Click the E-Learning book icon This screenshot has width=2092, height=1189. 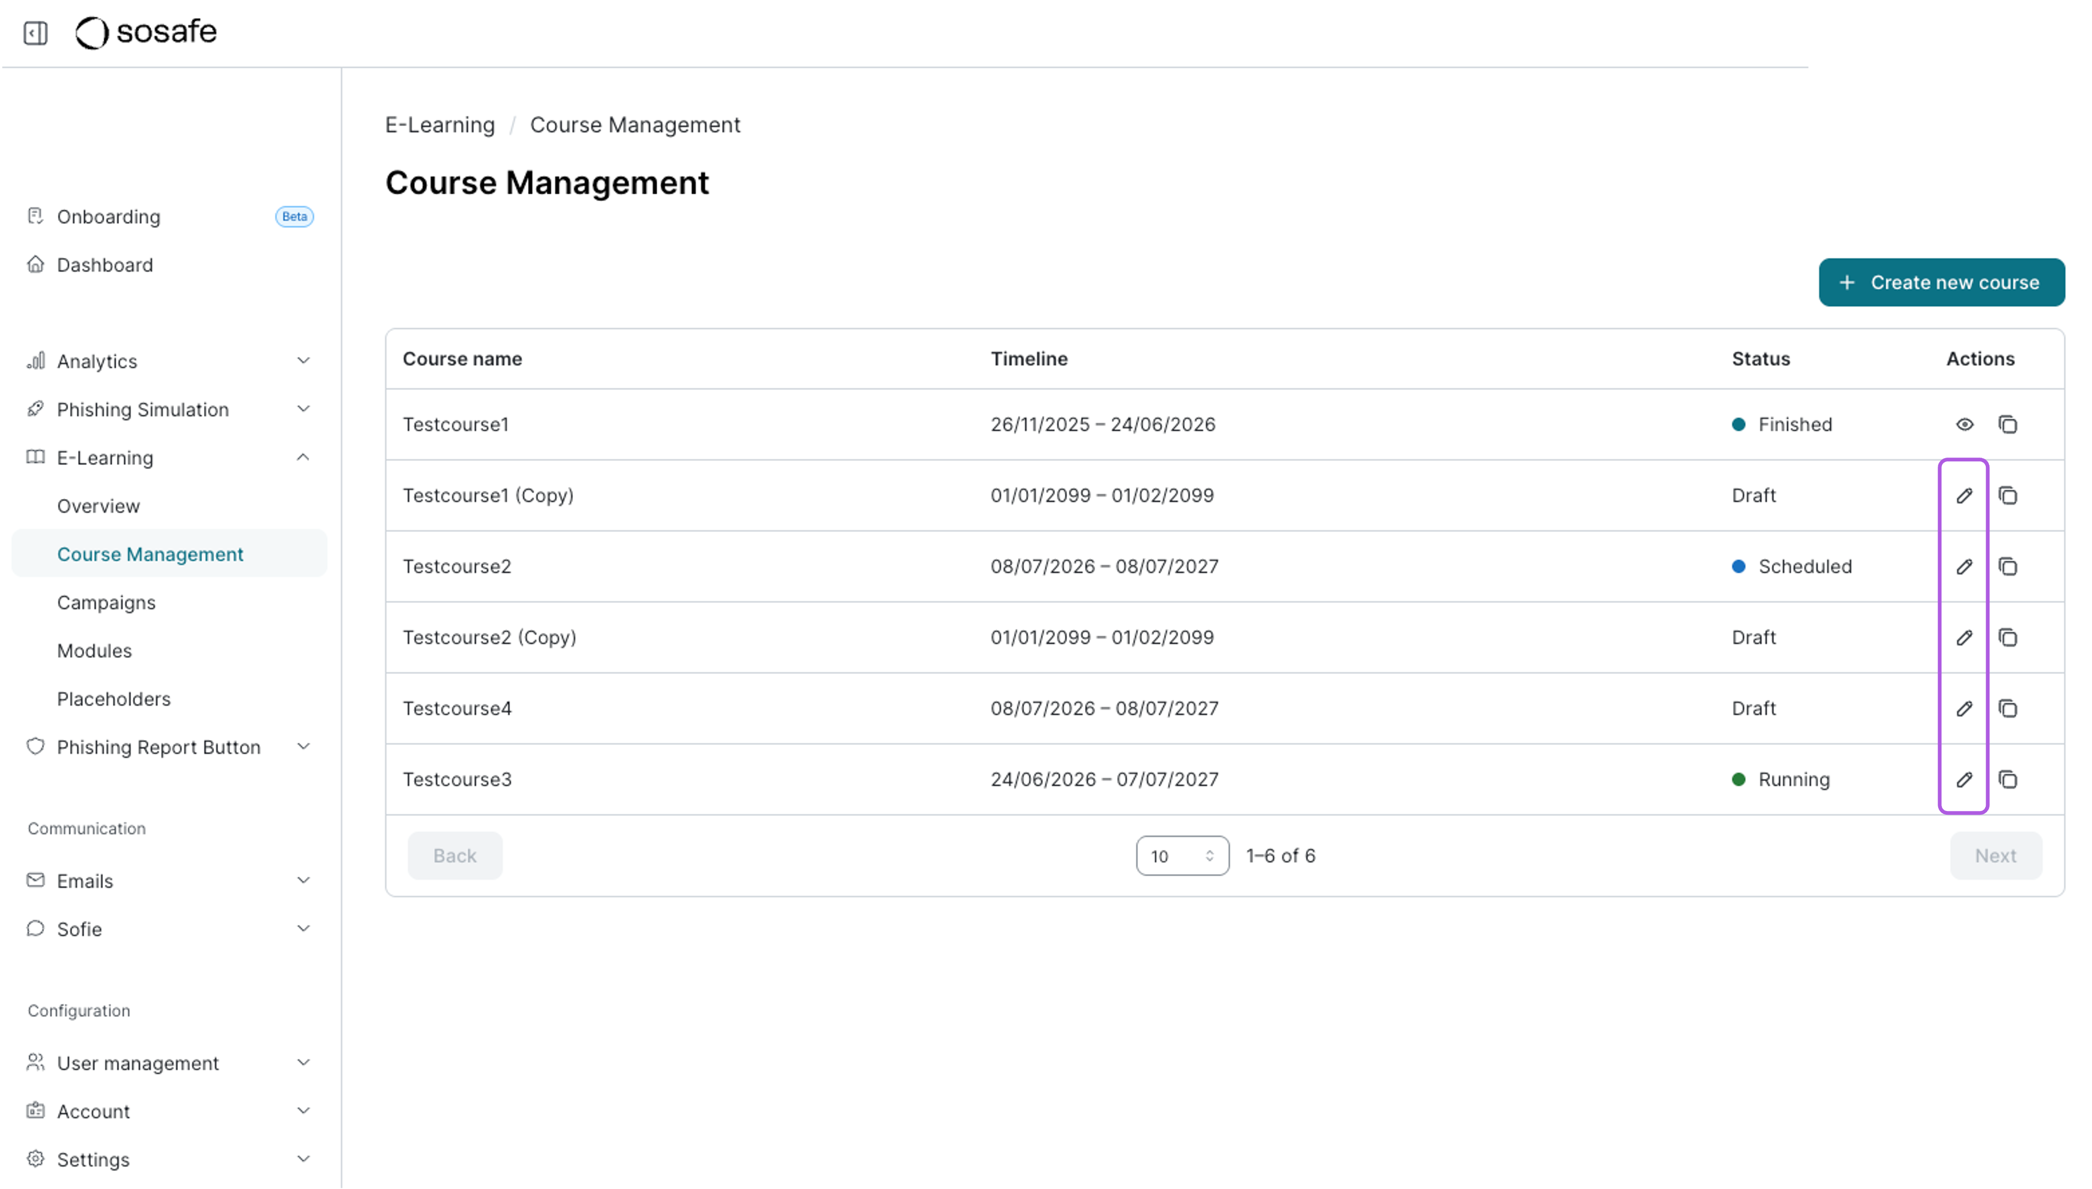click(x=35, y=456)
